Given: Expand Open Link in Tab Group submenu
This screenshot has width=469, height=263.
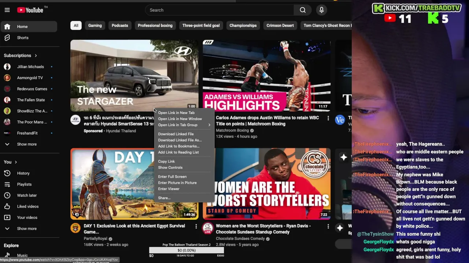Looking at the screenshot, I should [184, 125].
